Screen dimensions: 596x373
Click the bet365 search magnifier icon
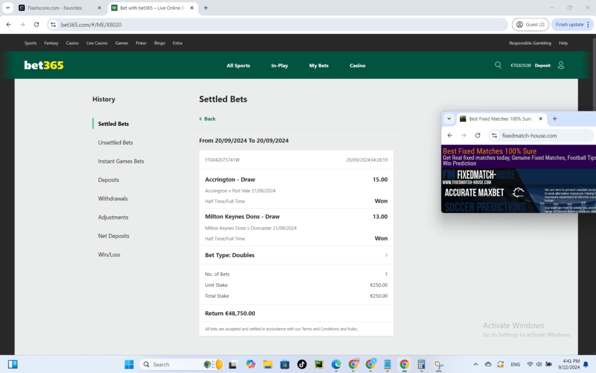(498, 65)
